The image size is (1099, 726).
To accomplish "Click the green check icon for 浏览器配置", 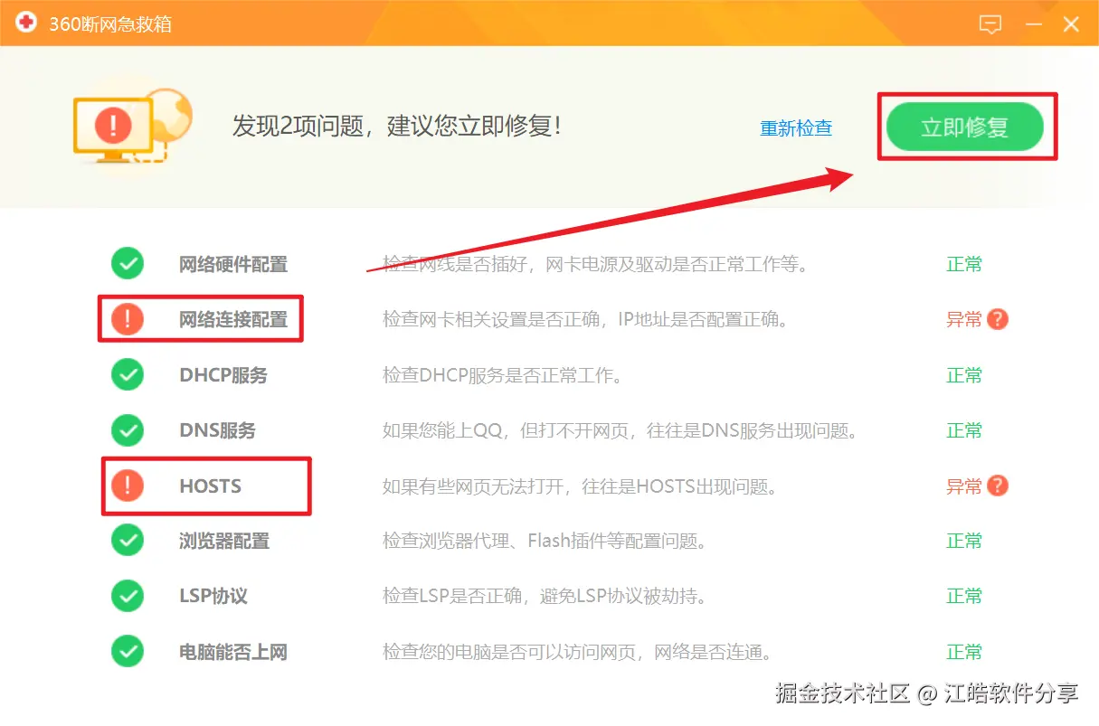I will click(128, 541).
